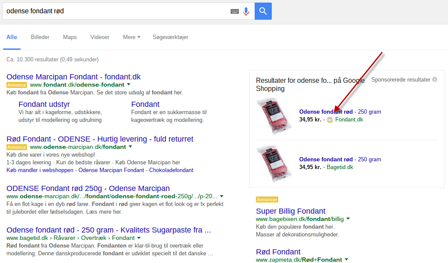The width and height of the screenshot is (448, 263).
Task: Open the Fondant udstyr sitelink
Action: (x=44, y=104)
